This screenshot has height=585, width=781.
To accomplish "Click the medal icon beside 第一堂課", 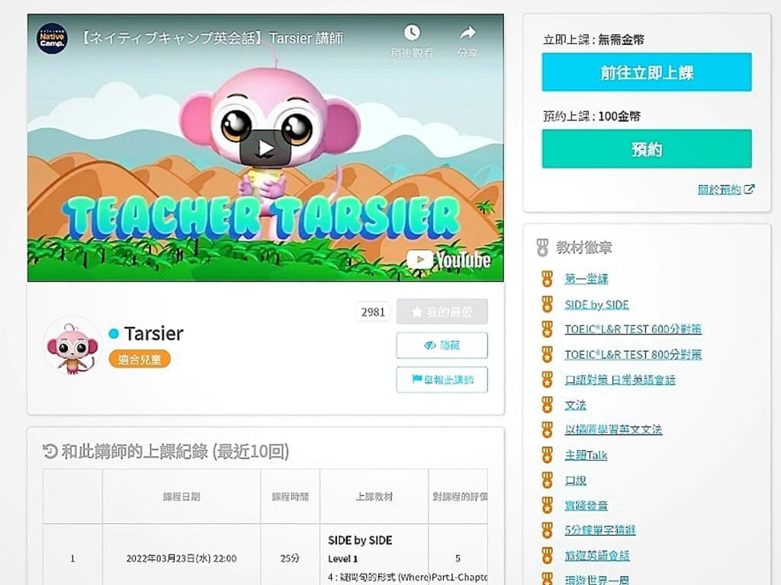I will 547,279.
